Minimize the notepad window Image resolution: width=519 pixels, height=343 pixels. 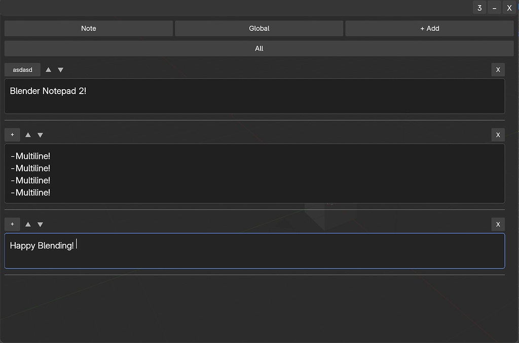(x=494, y=8)
